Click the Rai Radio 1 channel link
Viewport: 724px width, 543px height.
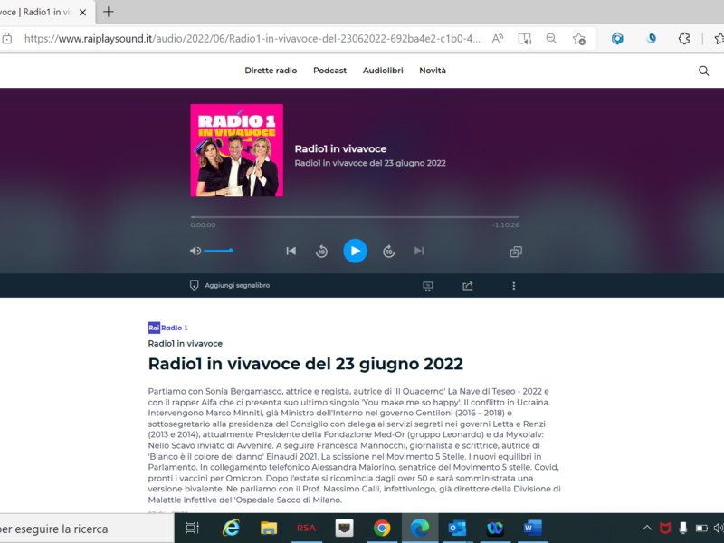point(167,328)
